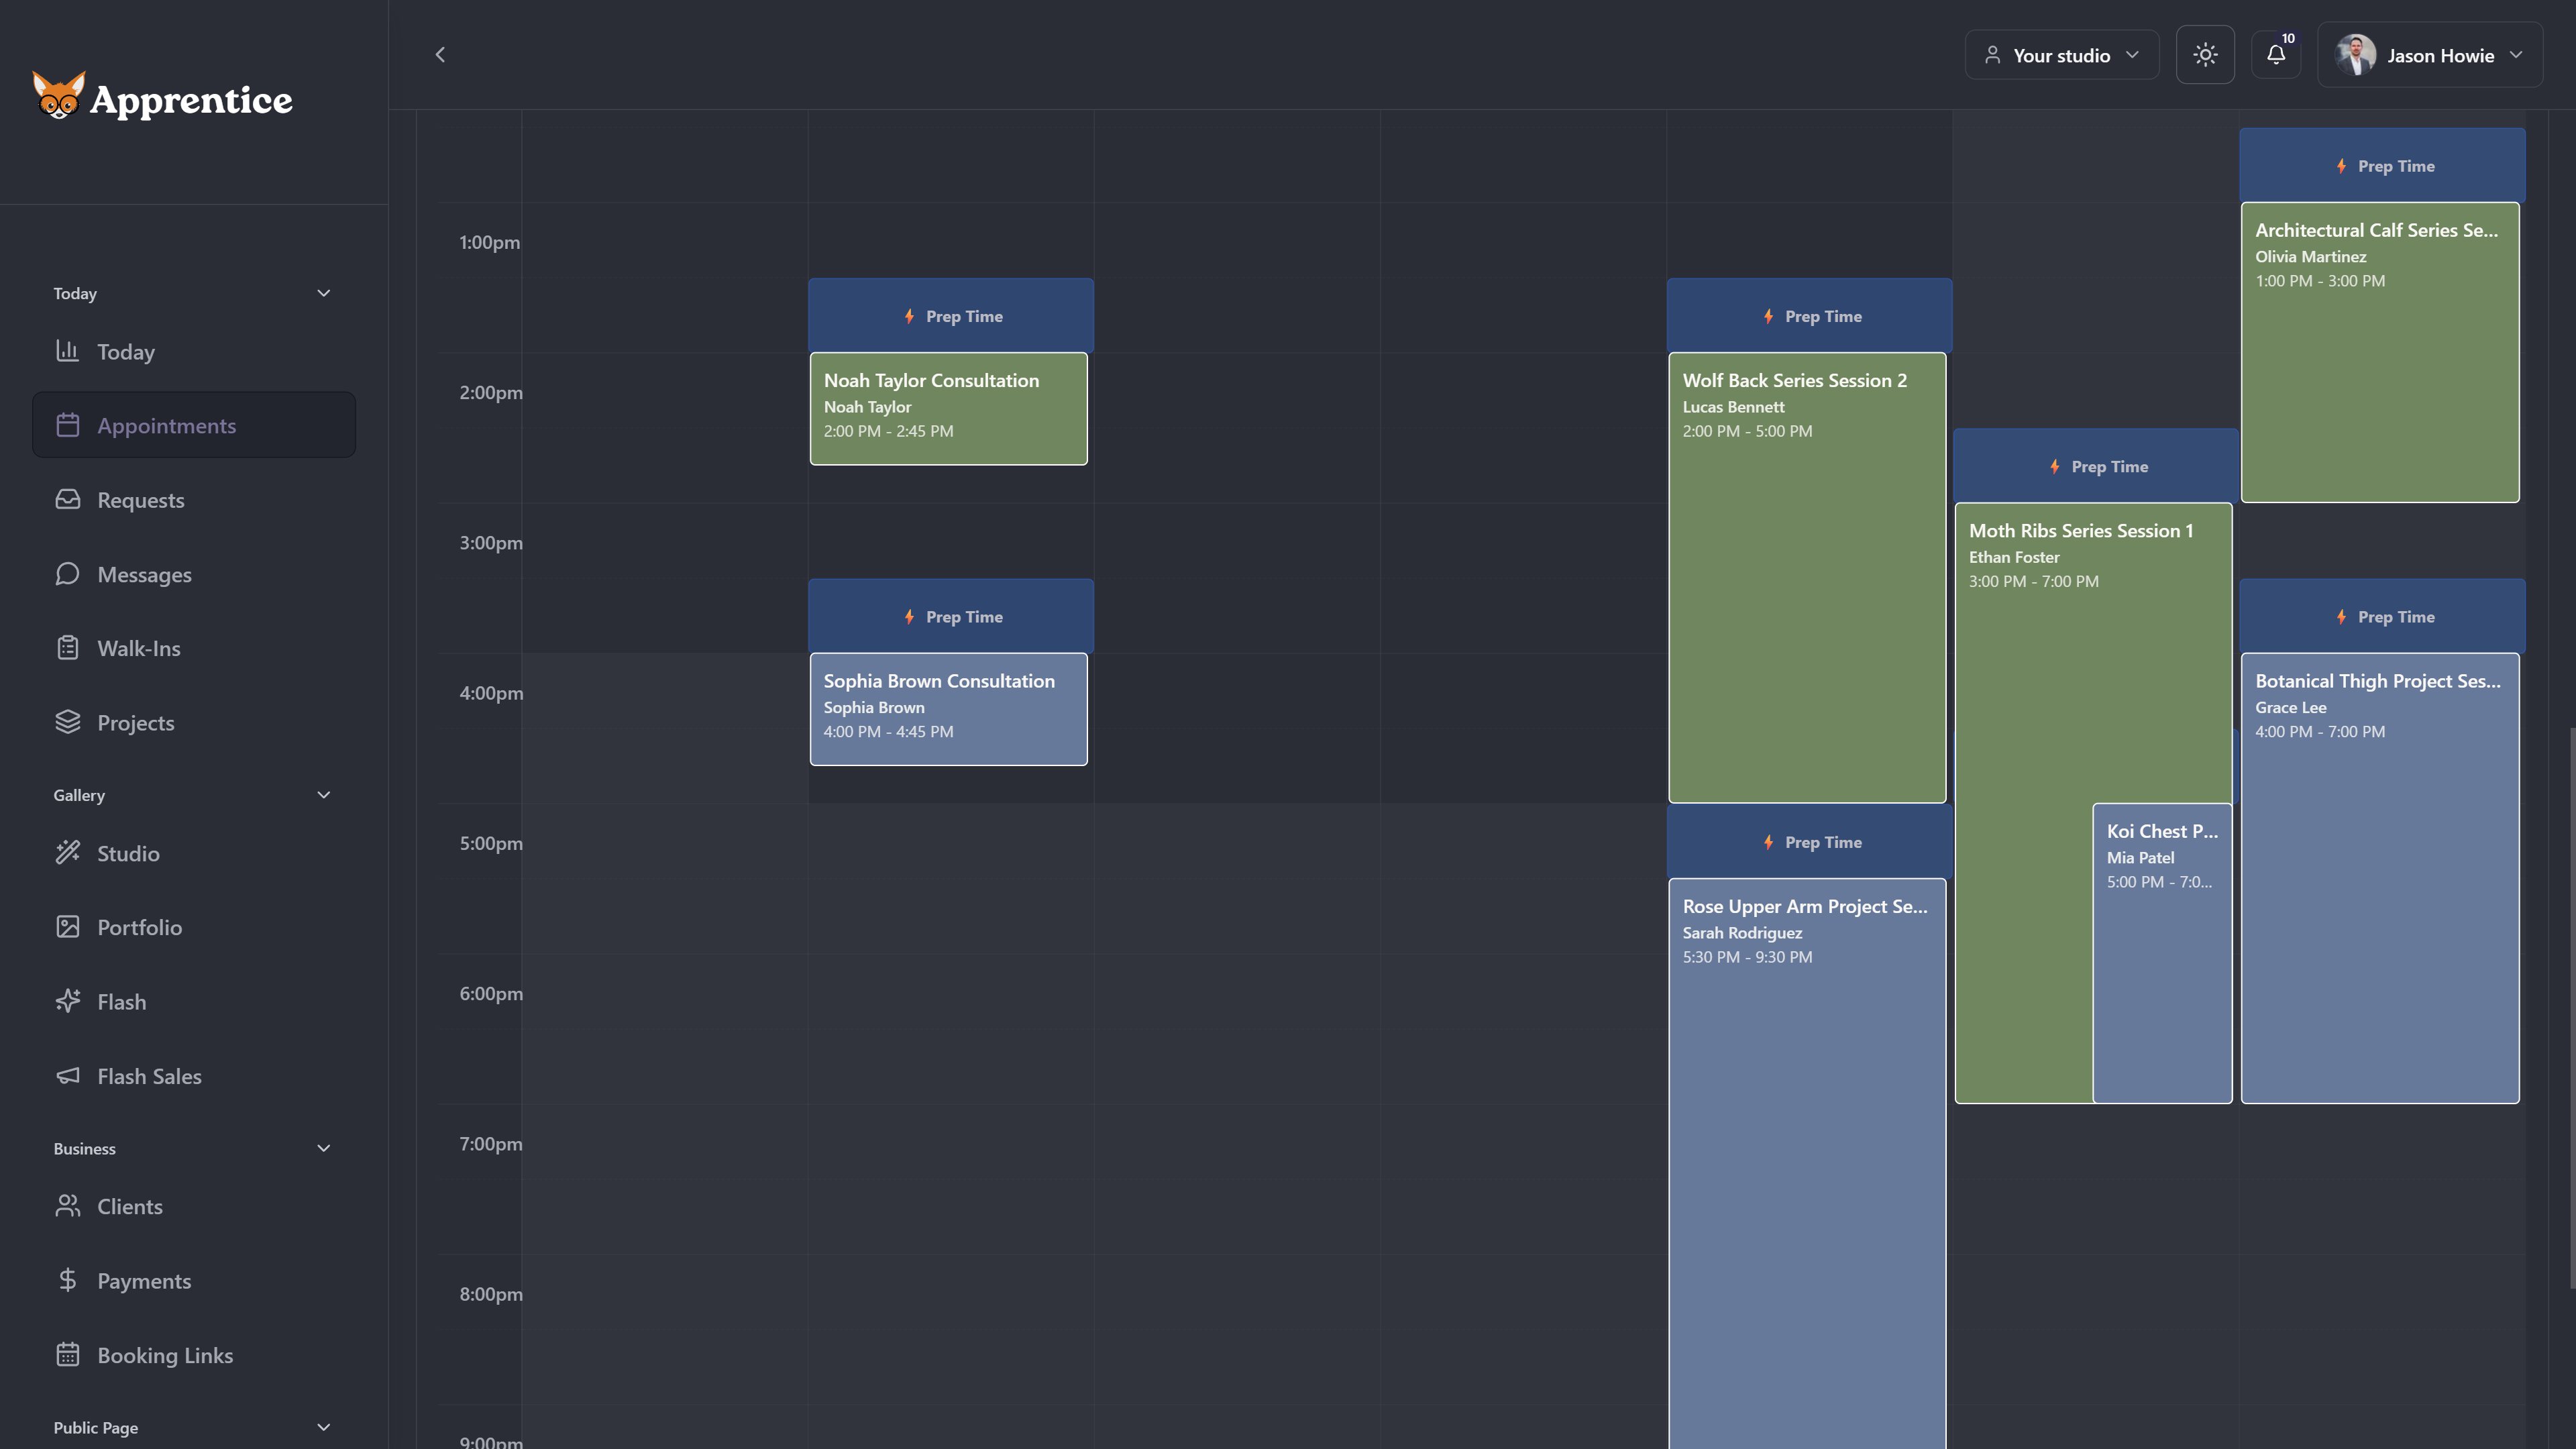This screenshot has width=2576, height=1449.
Task: Go to Requests page
Action: [194, 500]
